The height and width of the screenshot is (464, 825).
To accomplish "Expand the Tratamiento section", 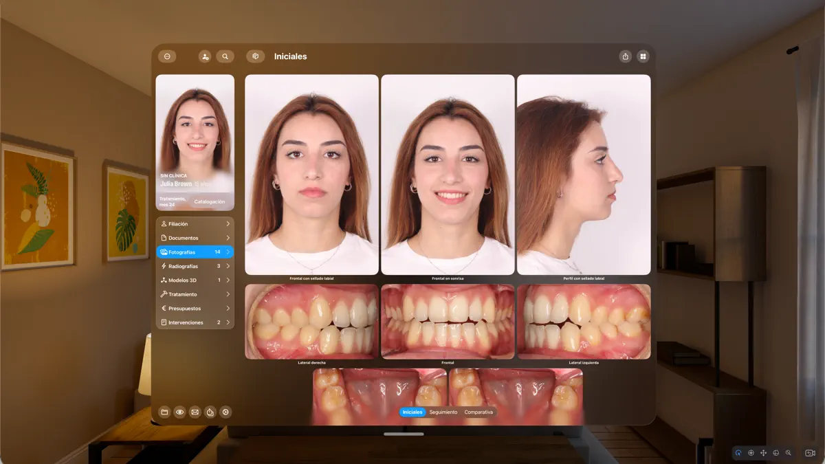I will tap(195, 294).
